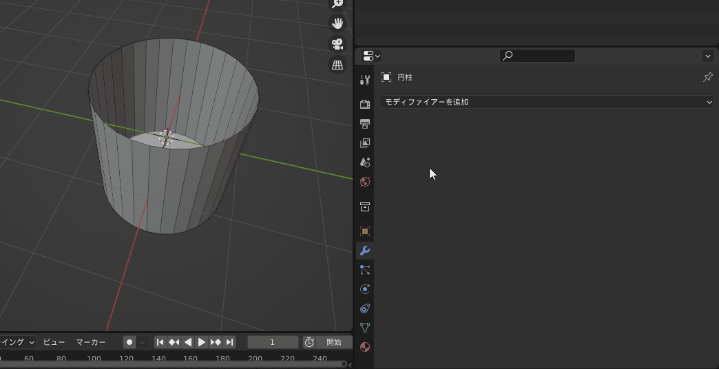Open the Material properties tab

pos(365,347)
